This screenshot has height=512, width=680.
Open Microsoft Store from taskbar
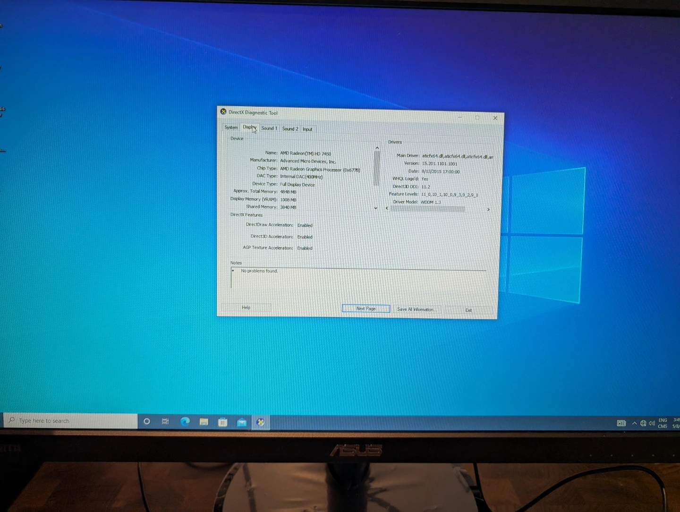[x=223, y=422]
